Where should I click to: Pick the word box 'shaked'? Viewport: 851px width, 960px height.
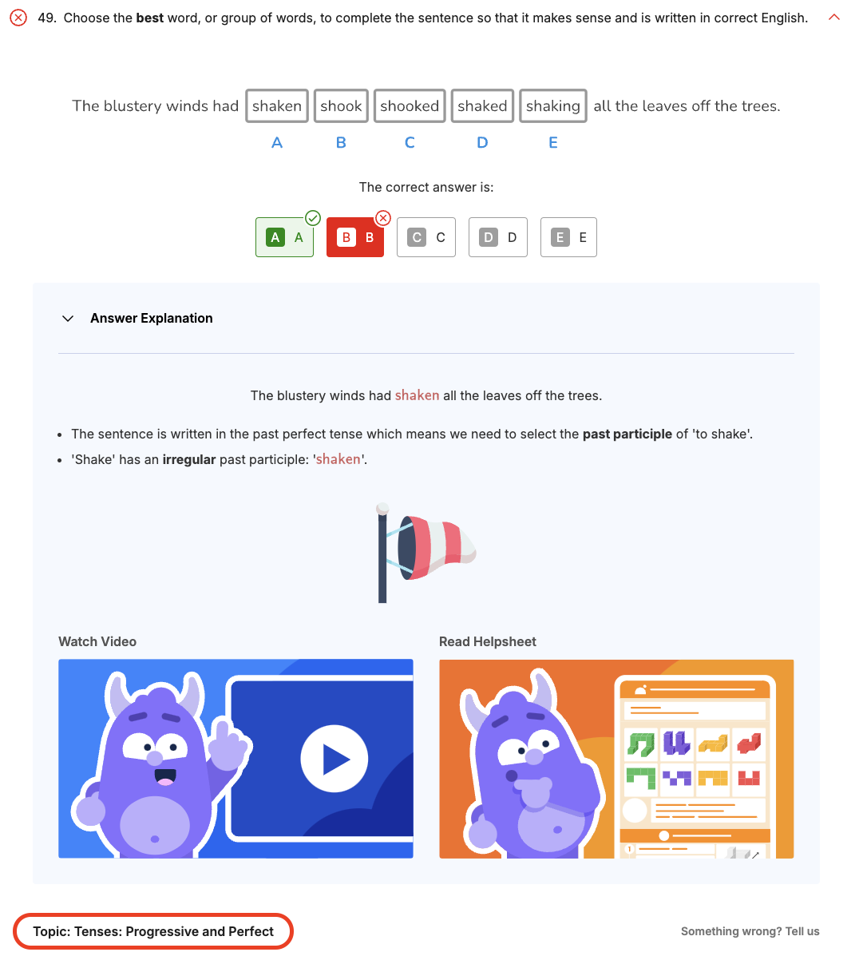[x=482, y=105]
